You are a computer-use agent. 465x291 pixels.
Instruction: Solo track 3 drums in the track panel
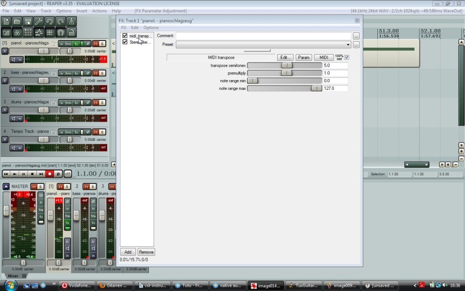102,102
